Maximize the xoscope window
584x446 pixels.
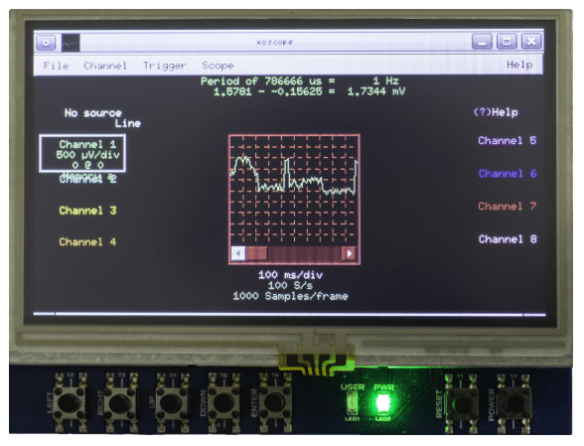click(x=507, y=41)
